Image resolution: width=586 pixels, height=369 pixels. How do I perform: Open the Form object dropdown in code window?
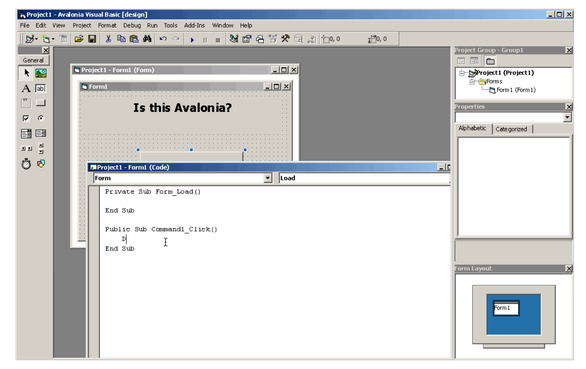[x=268, y=178]
